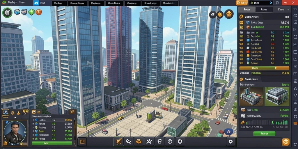This screenshot has width=298, height=149.
Task: Open the orange chat bubble at bottom right
Action: click(x=286, y=142)
